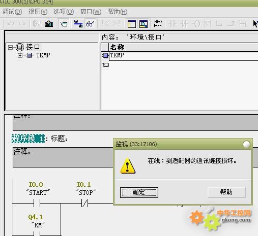Screen dimensions: 258x236
Task: Open the 调试(D) menu
Action: pos(12,12)
